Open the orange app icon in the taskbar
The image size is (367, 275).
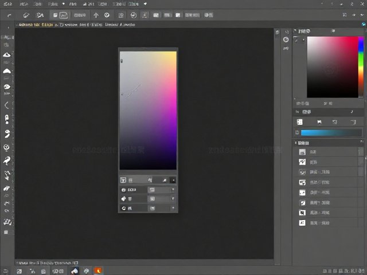98,271
